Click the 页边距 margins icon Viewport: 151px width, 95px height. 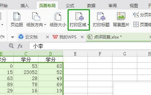point(17,16)
